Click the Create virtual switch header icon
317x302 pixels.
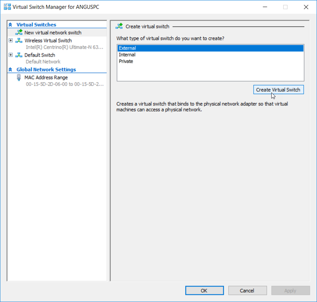[119, 26]
